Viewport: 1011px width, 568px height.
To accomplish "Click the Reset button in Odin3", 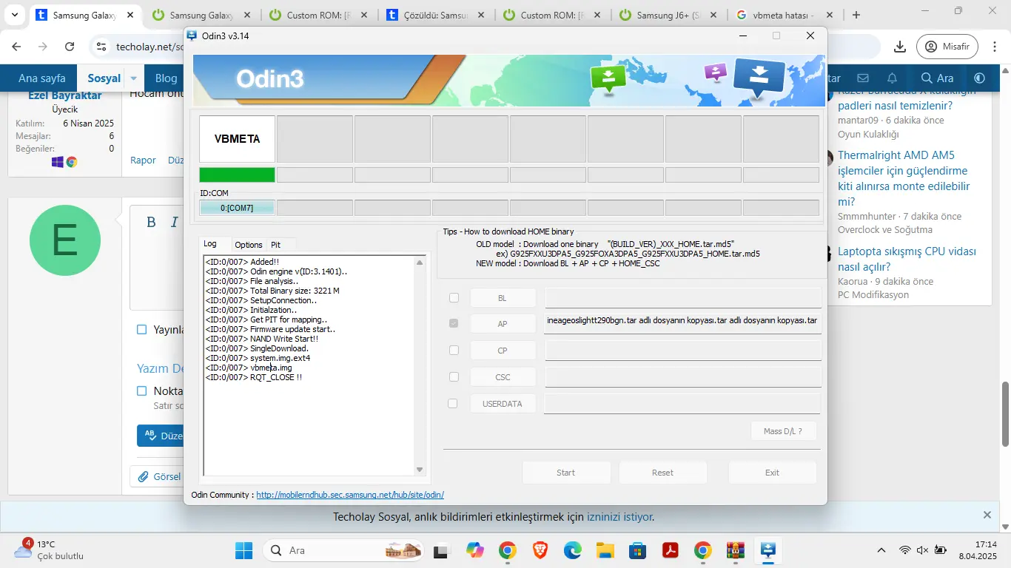I will [662, 473].
